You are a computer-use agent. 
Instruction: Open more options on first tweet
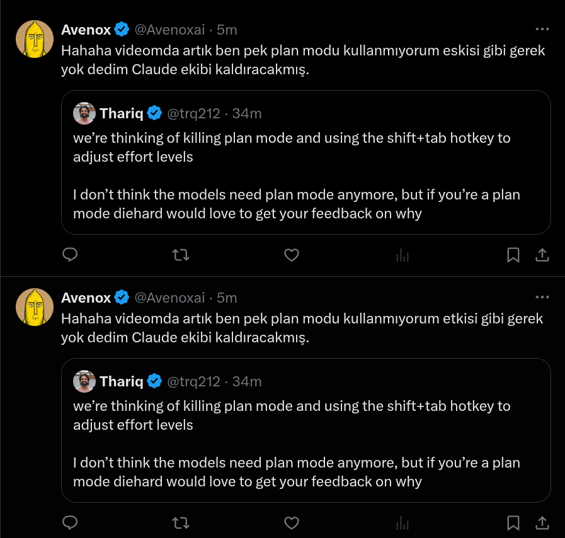tap(542, 29)
